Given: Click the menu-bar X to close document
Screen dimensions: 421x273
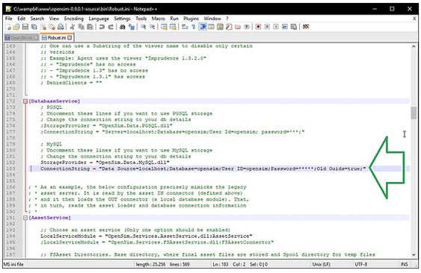Looking at the screenshot, I should click(414, 19).
